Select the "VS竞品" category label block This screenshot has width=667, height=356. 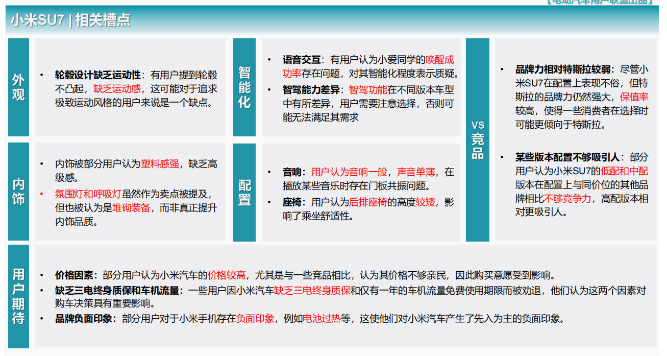coord(478,140)
